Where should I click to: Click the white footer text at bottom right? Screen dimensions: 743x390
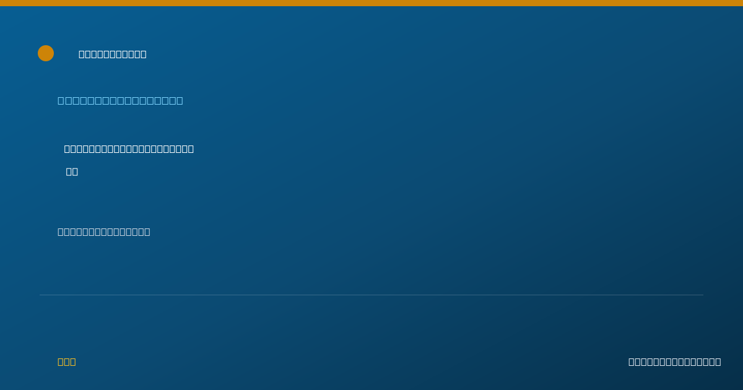[675, 362]
